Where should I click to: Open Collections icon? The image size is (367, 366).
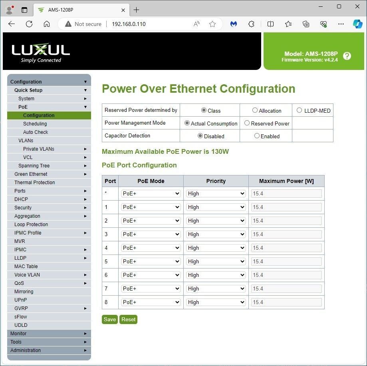306,24
